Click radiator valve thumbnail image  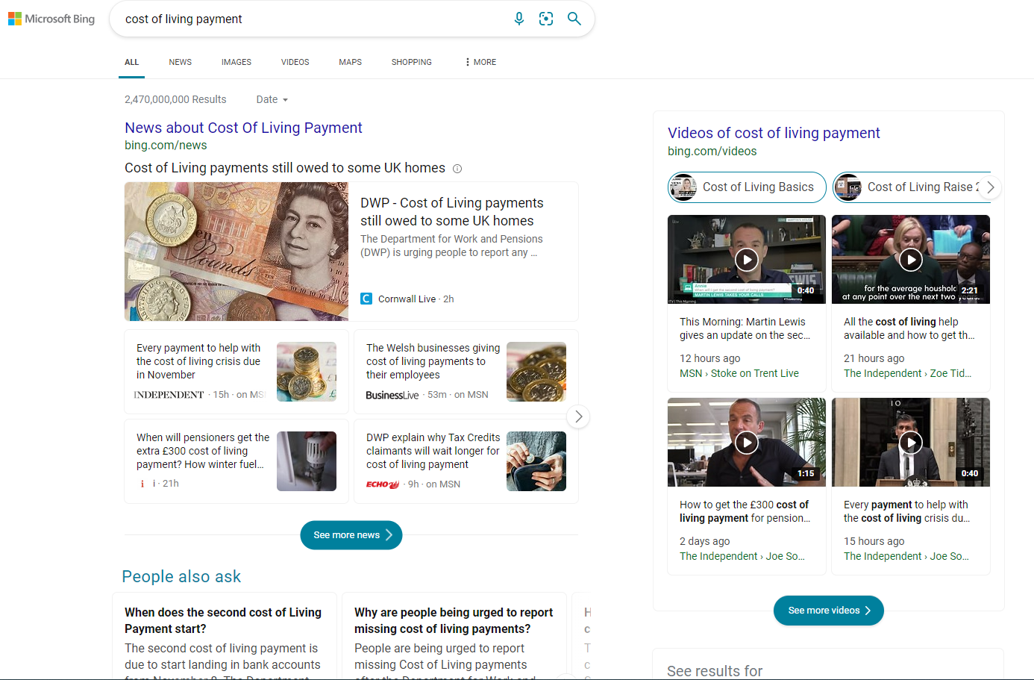307,461
